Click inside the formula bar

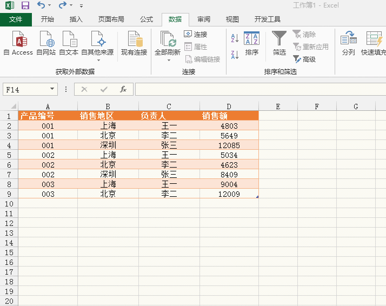(x=261, y=89)
